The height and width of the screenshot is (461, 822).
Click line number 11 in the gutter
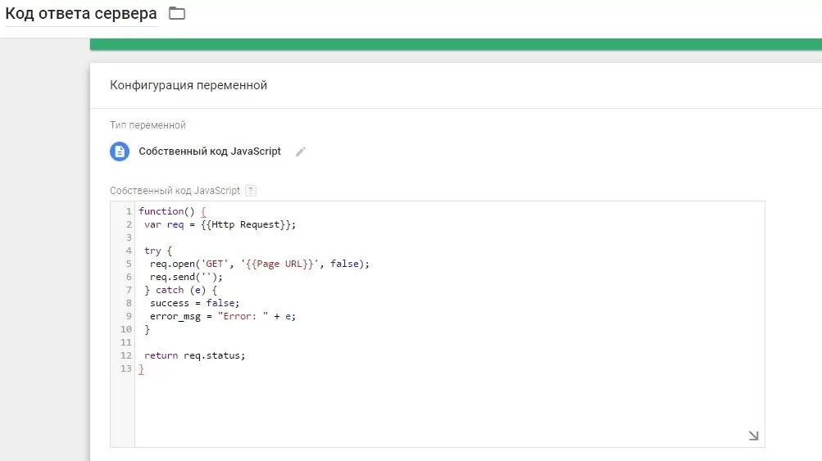pos(125,342)
